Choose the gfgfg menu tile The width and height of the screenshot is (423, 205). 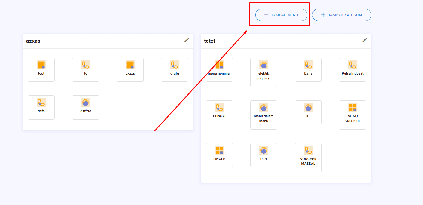pyautogui.click(x=175, y=69)
